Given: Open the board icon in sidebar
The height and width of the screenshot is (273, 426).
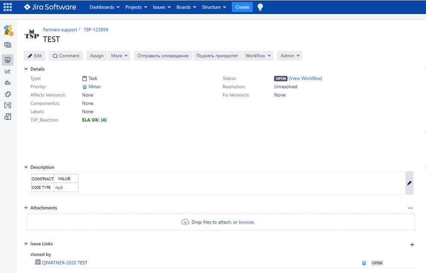Looking at the screenshot, I should [x=8, y=45].
